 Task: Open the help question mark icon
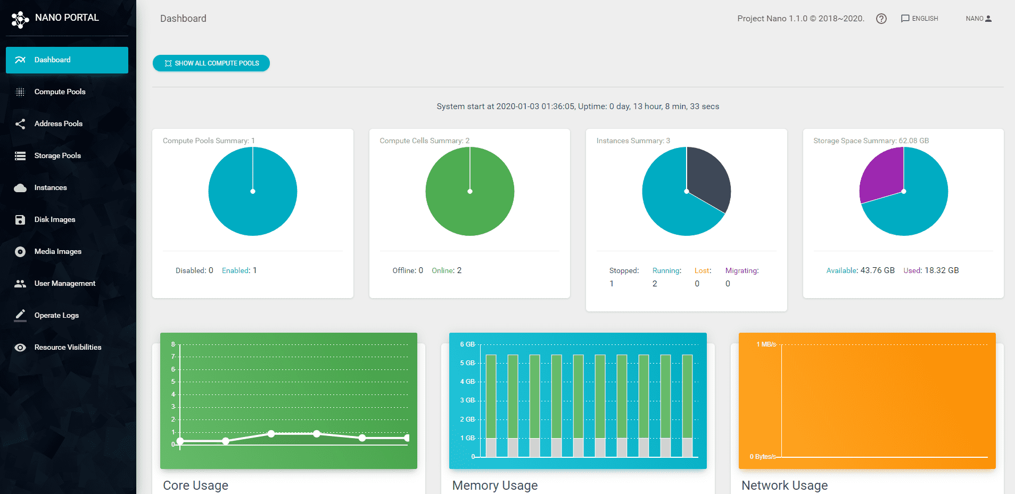pyautogui.click(x=881, y=19)
